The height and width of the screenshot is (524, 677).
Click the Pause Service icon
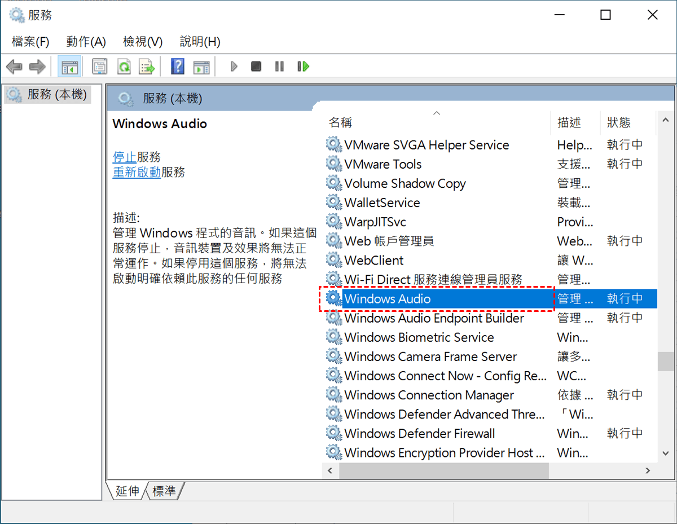[279, 67]
